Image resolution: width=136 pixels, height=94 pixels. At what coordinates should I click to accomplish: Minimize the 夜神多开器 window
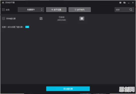tap(129, 3)
